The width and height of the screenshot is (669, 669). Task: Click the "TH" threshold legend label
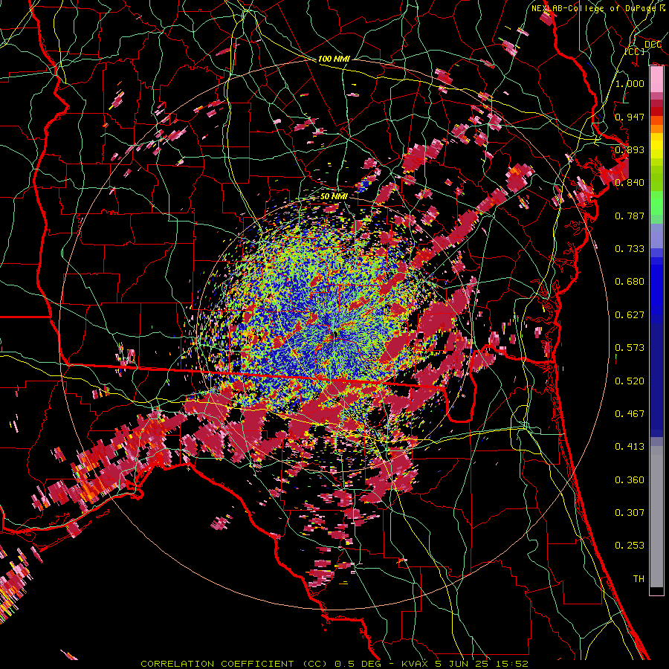tap(639, 579)
